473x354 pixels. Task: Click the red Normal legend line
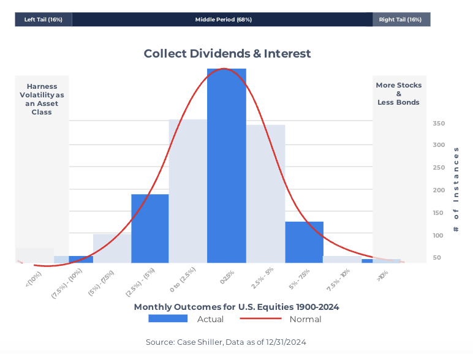click(x=260, y=318)
